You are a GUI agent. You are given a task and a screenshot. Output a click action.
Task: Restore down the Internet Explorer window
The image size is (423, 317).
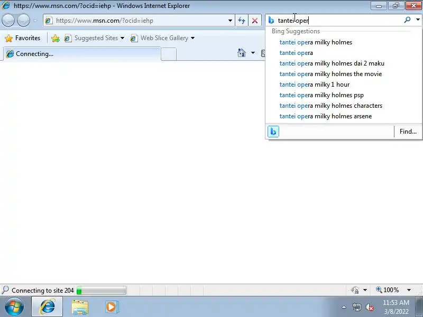click(x=396, y=6)
